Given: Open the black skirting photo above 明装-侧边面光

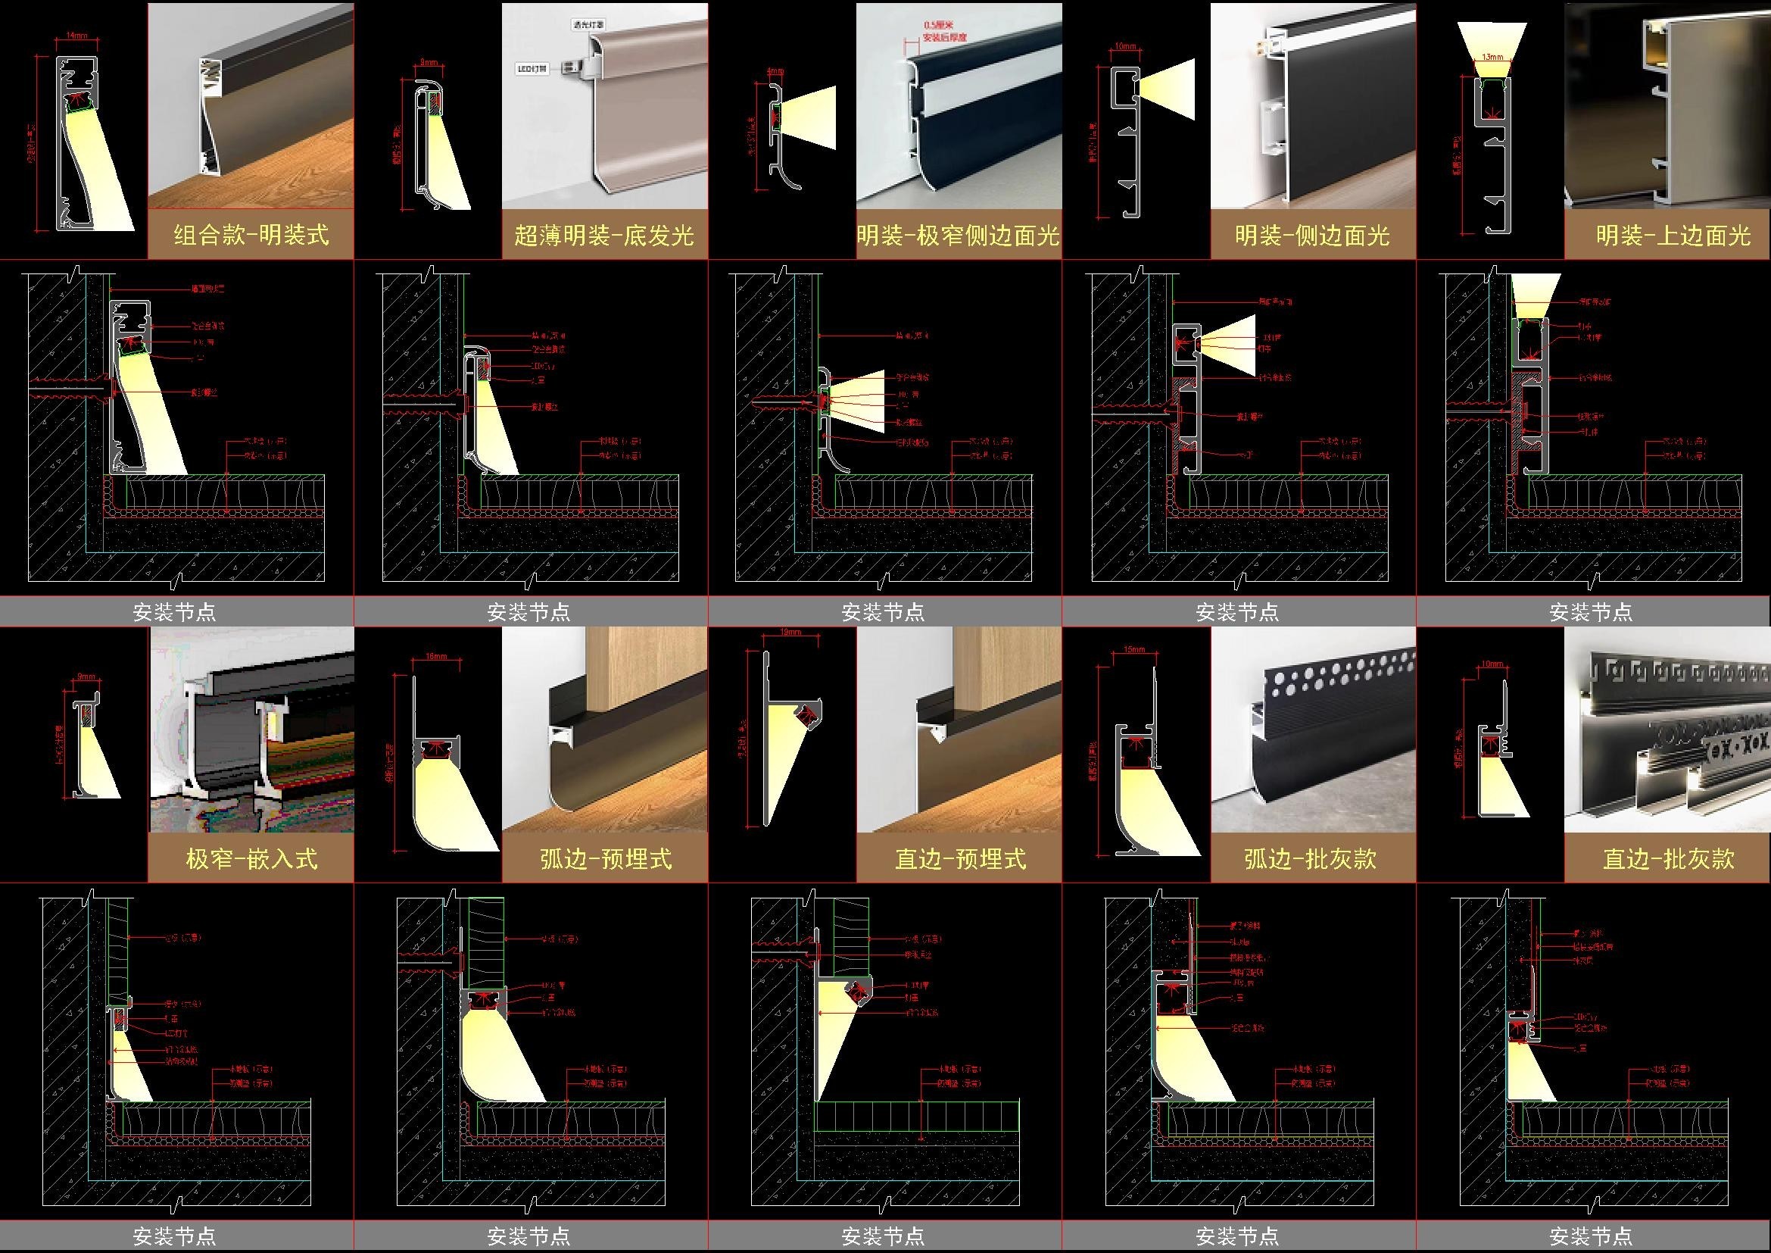Looking at the screenshot, I should tap(1313, 106).
